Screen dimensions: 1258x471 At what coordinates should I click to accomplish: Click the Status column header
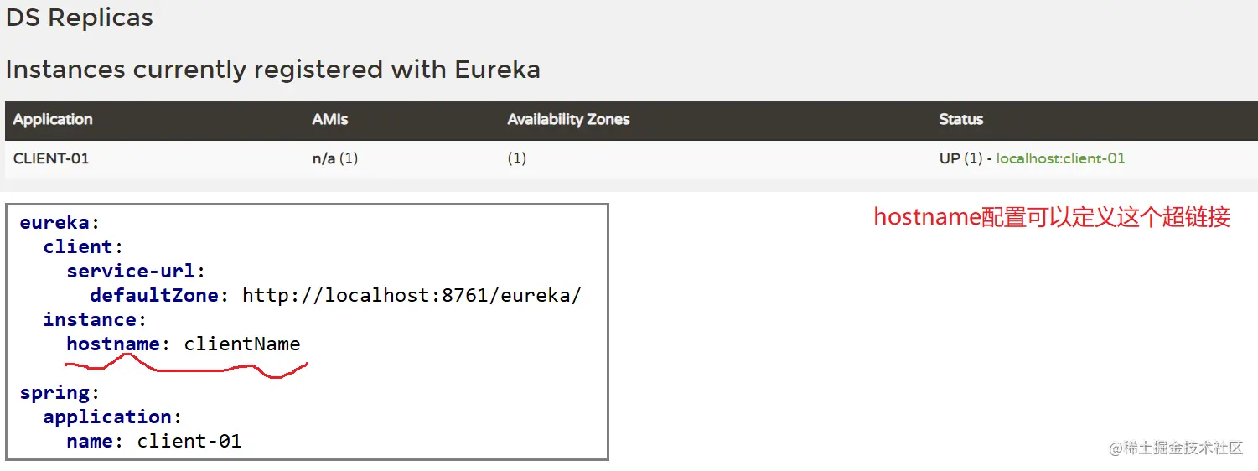coord(960,120)
